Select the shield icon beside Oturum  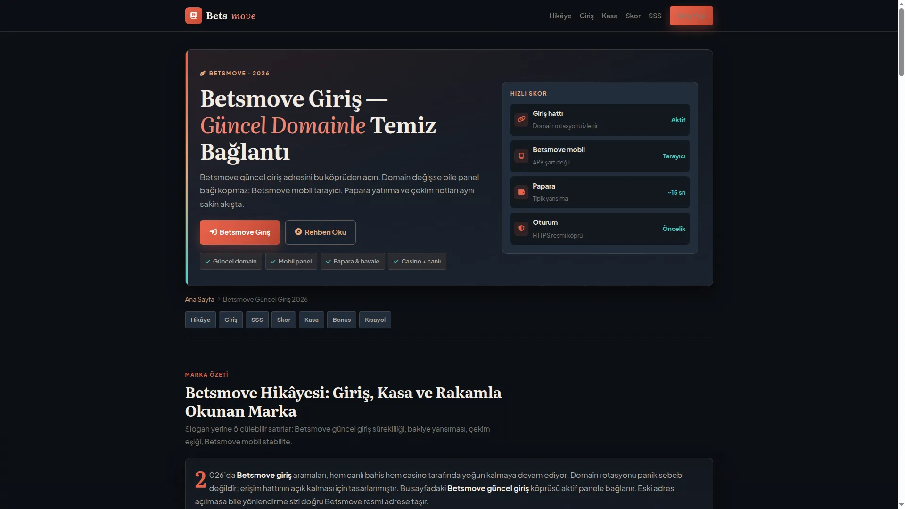pos(521,228)
